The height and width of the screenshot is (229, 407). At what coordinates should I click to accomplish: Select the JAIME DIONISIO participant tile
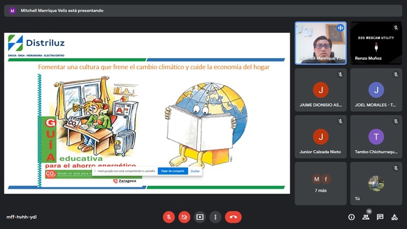(321, 90)
